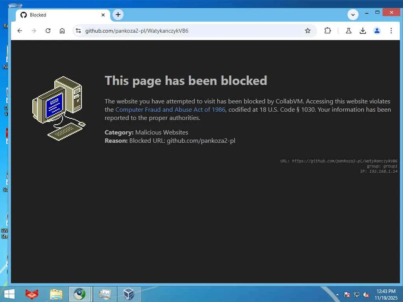403x302 pixels.
Task: Open the extensions puzzle icon
Action: pos(327,31)
